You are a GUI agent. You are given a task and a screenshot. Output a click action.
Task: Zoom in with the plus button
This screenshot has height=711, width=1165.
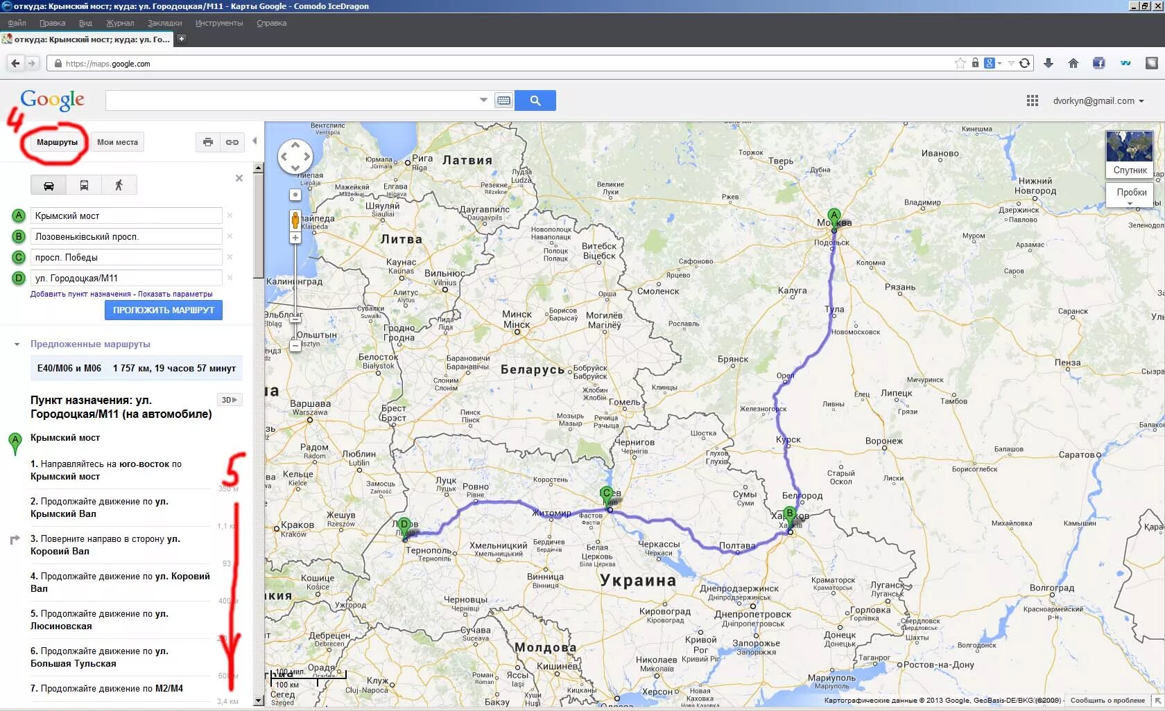point(295,238)
